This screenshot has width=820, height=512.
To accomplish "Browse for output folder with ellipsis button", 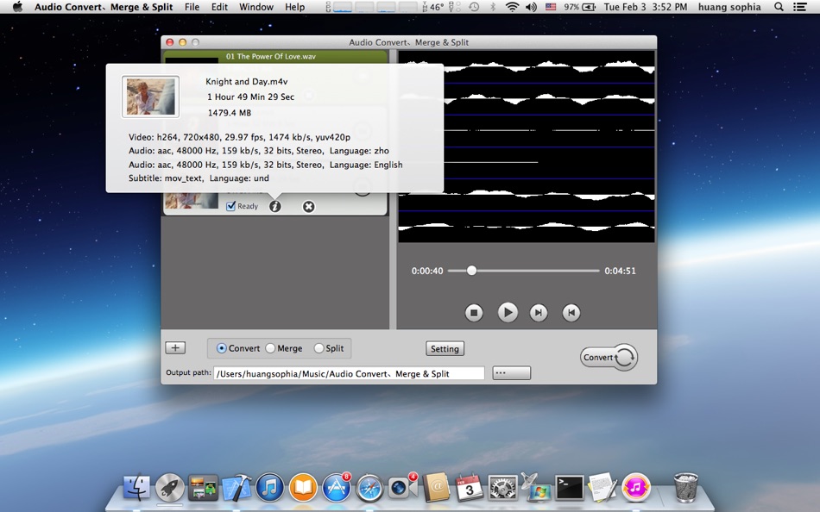I will (x=512, y=373).
